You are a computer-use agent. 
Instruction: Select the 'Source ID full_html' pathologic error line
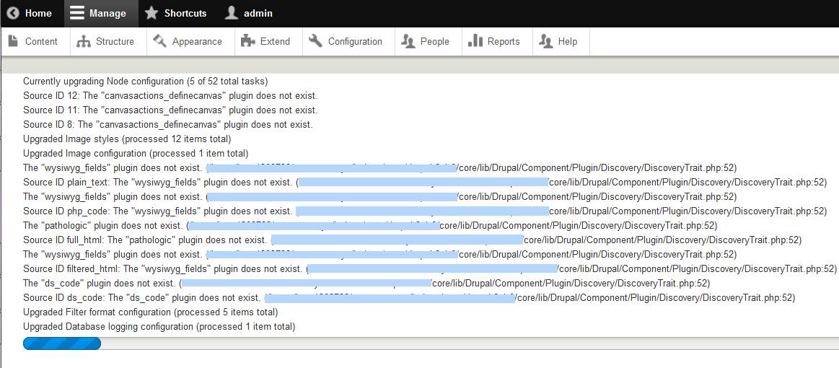(413, 240)
